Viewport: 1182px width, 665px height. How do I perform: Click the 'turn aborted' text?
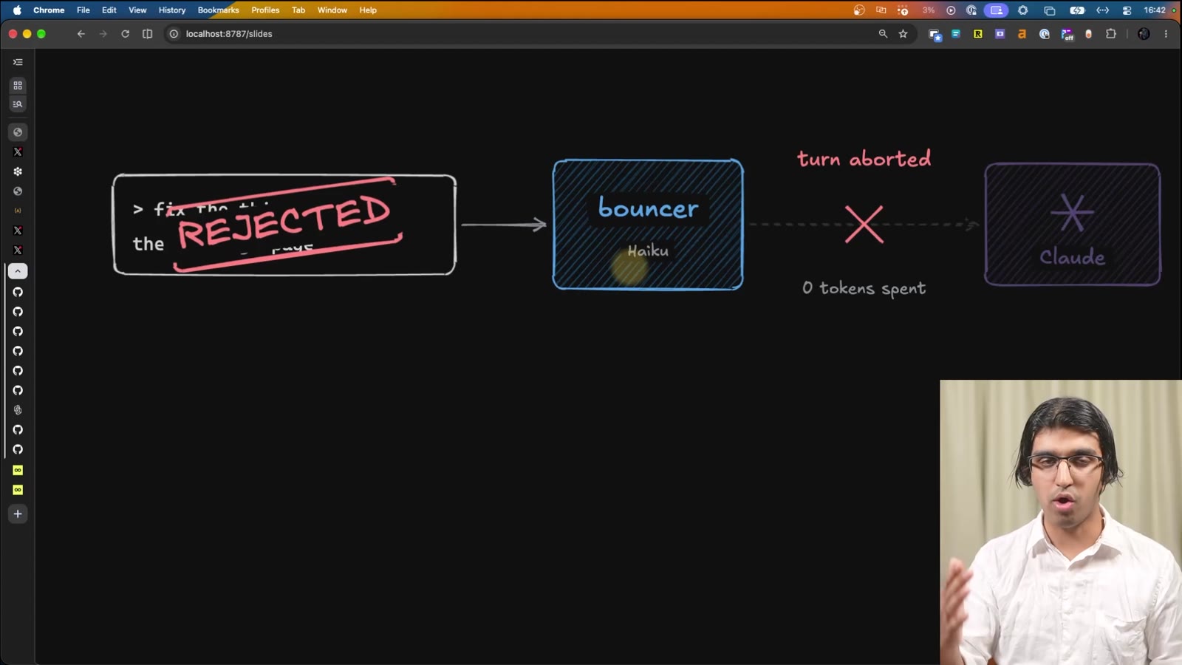tap(864, 159)
